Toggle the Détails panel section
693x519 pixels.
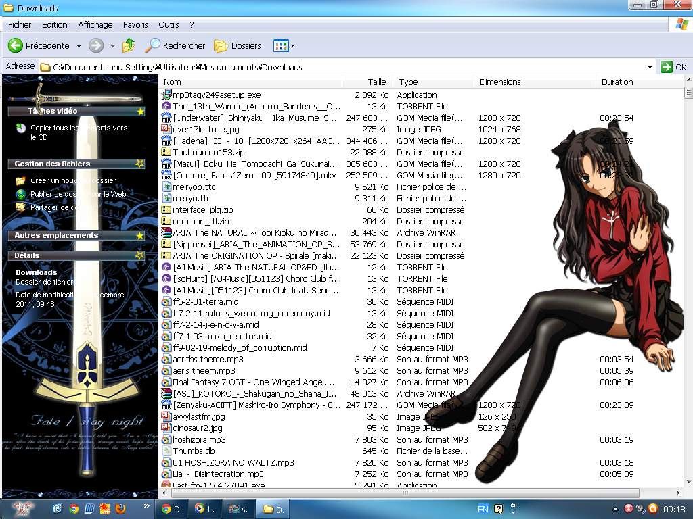[x=139, y=255]
